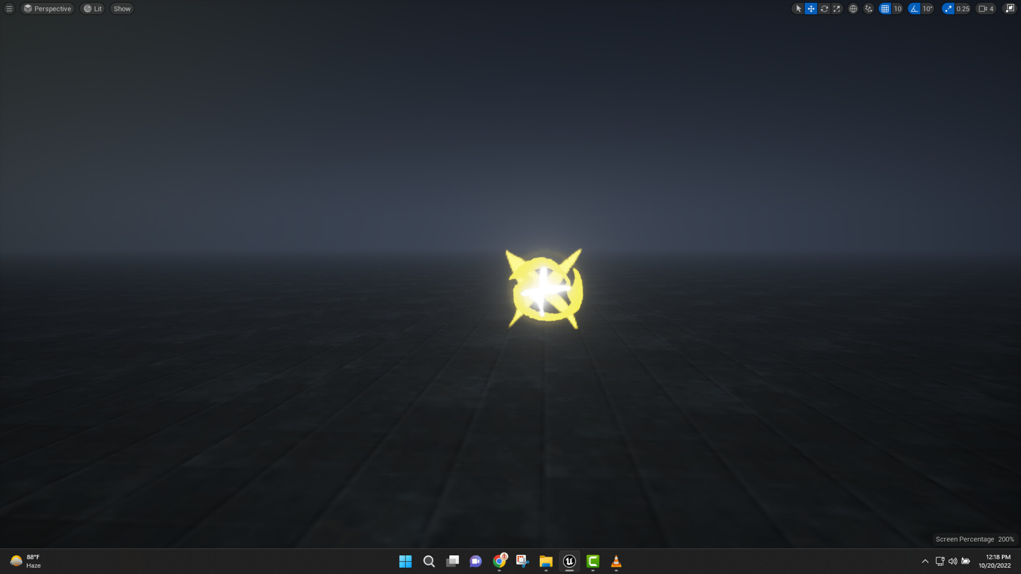Viewport: 1021px width, 574px height.
Task: Open the Perspective view dropdown
Action: click(x=47, y=8)
